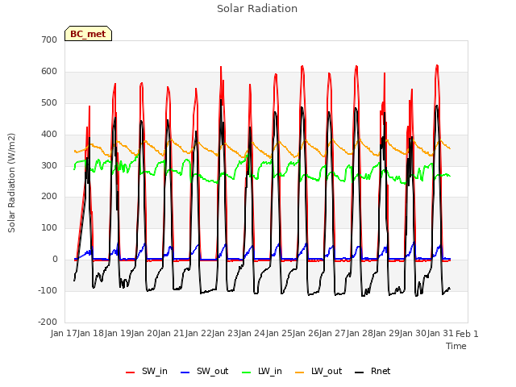Click the Jan 23 x-axis tick label
Screen dimensions: 516x387
click(225, 333)
